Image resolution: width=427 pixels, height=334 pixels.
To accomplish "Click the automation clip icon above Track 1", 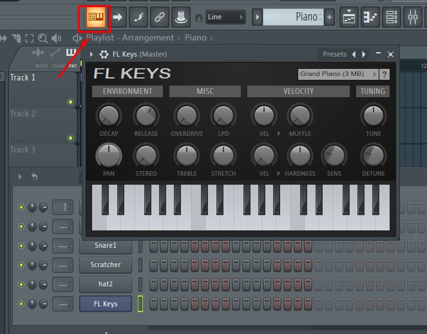I will click(x=55, y=53).
